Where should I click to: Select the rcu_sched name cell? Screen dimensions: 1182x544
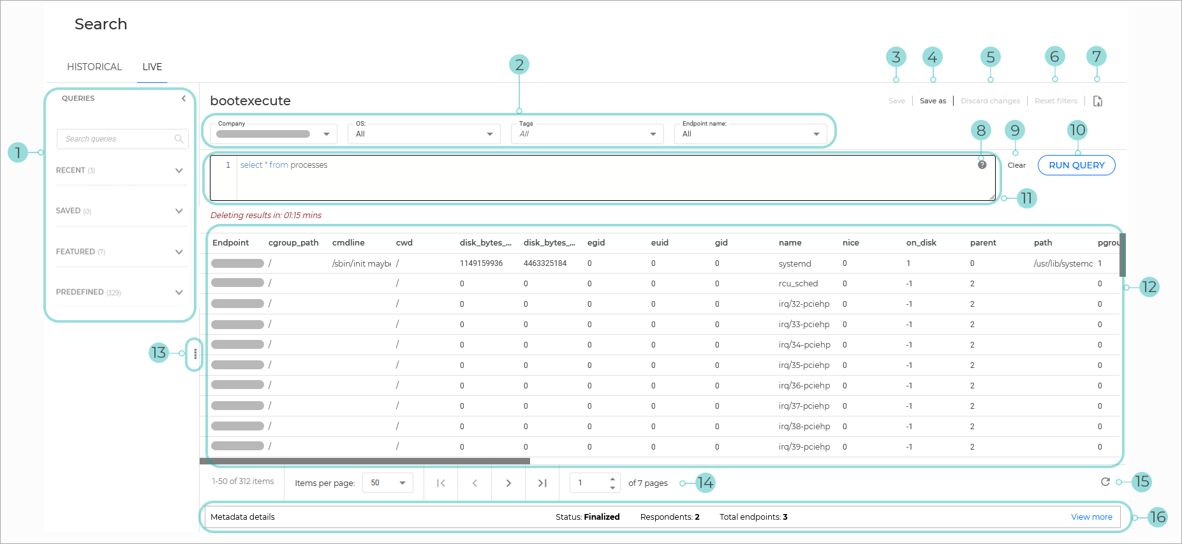pos(798,284)
